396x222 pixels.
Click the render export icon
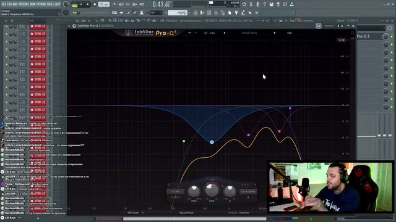tap(278, 4)
